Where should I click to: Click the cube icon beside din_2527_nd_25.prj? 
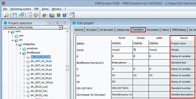point(28,70)
